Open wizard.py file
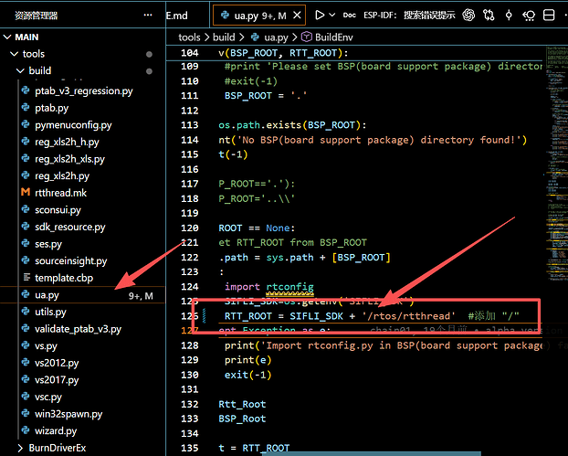The width and height of the screenshot is (568, 456). (x=56, y=431)
